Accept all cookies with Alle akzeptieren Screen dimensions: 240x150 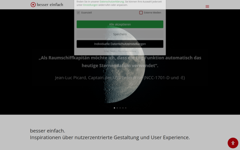[120, 24]
